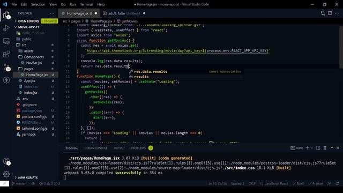
Task: Open Remote Explorer view icon
Action: coord(6,41)
